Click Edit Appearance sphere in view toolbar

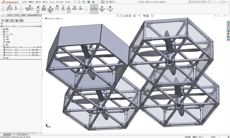[x=144, y=16]
